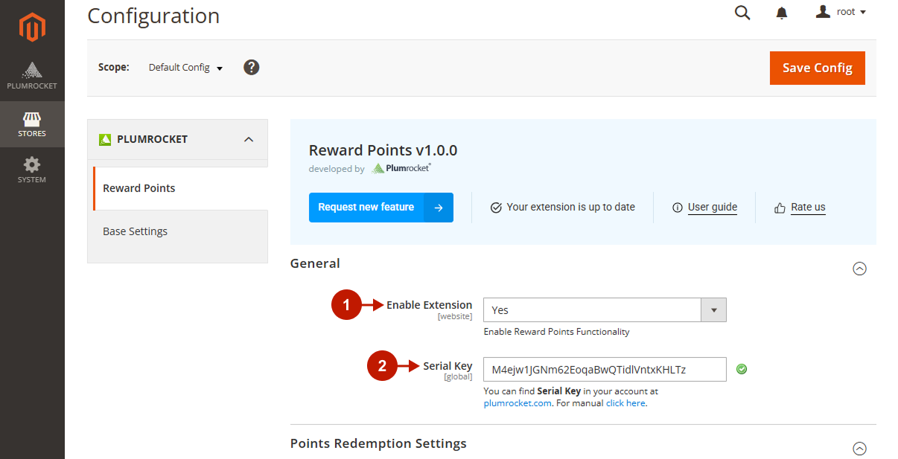Open the Enable Extension Yes dropdown
This screenshot has width=898, height=459.
pos(604,310)
